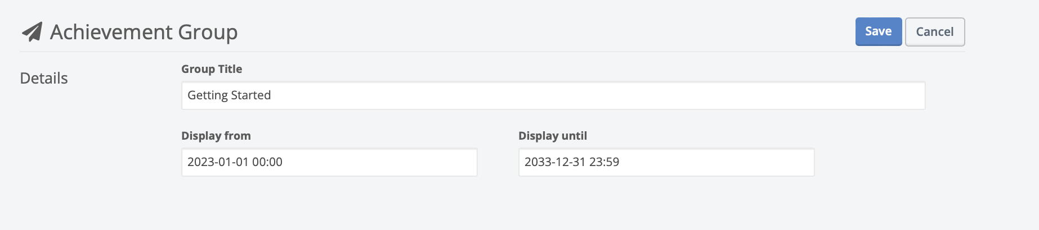The width and height of the screenshot is (1039, 230).
Task: Select the icon beside Achievement Group title
Action: point(32,32)
